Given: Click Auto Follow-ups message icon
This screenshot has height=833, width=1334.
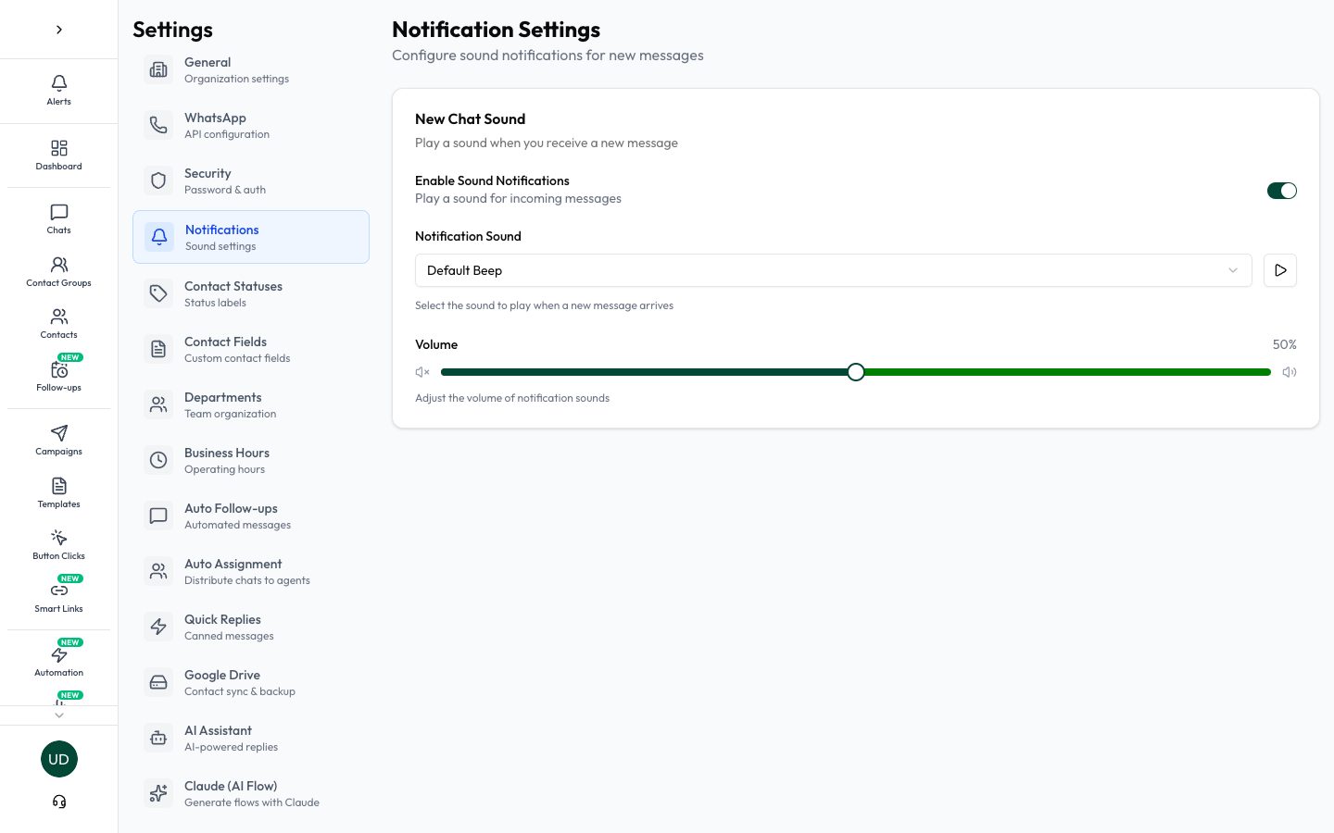Looking at the screenshot, I should [x=158, y=516].
